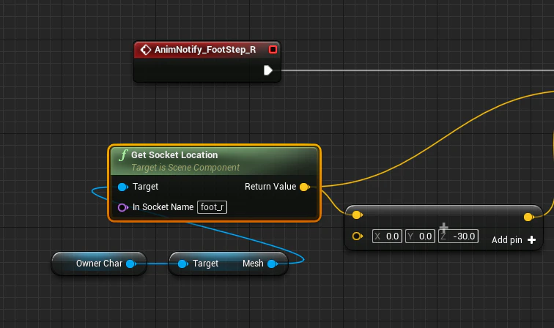Screen dimensions: 554x328
Task: Click the Mesh label on getter node
Action: tap(253, 264)
